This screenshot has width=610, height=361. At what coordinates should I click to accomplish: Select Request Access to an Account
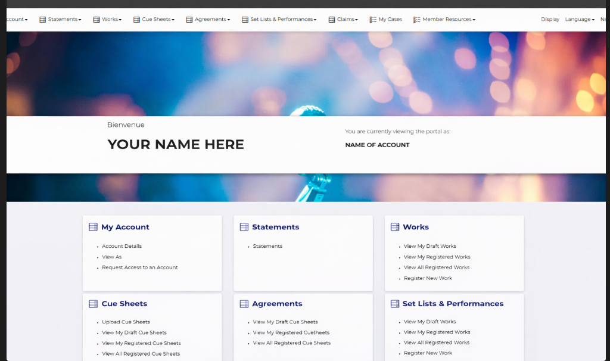pyautogui.click(x=139, y=267)
